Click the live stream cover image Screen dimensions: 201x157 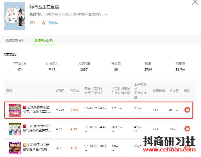14,16
